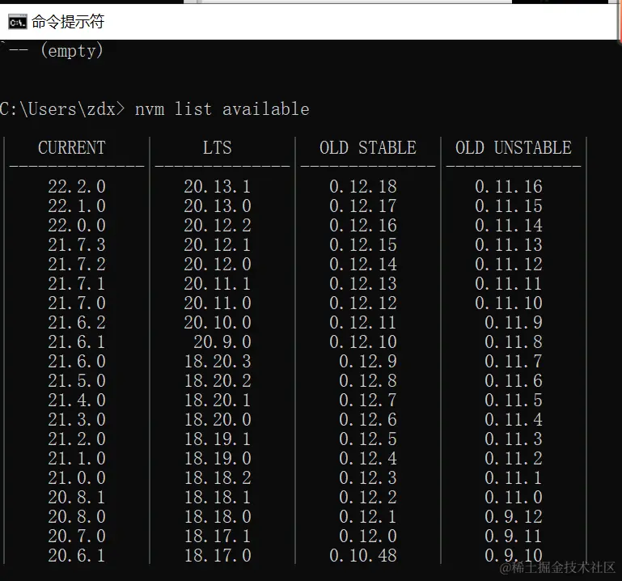Screen dimensions: 622x581
Task: Click version 20.8.1
Action: tap(77, 498)
